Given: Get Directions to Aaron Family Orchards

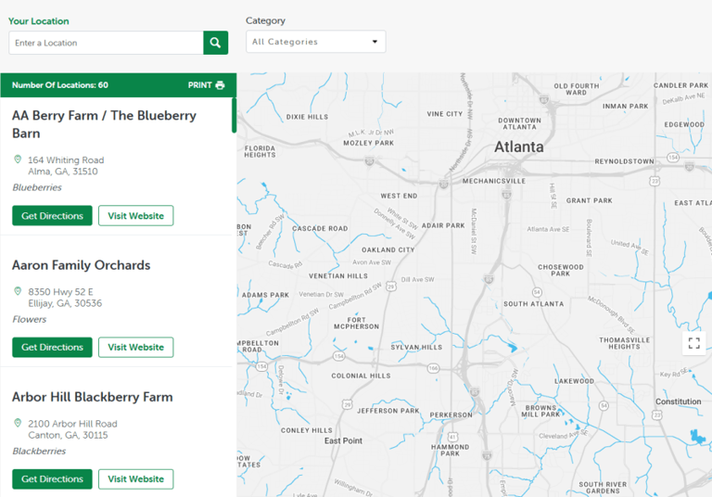Looking at the screenshot, I should tap(52, 348).
